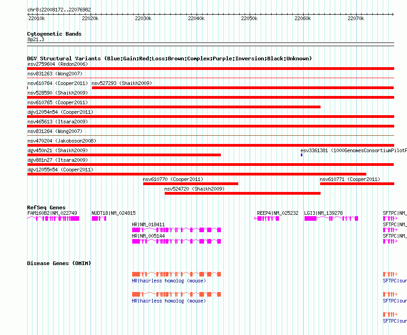The height and width of the screenshot is (335, 407).
Task: Click the HR|NM_018411 transcript glyph
Action: tap(177, 230)
